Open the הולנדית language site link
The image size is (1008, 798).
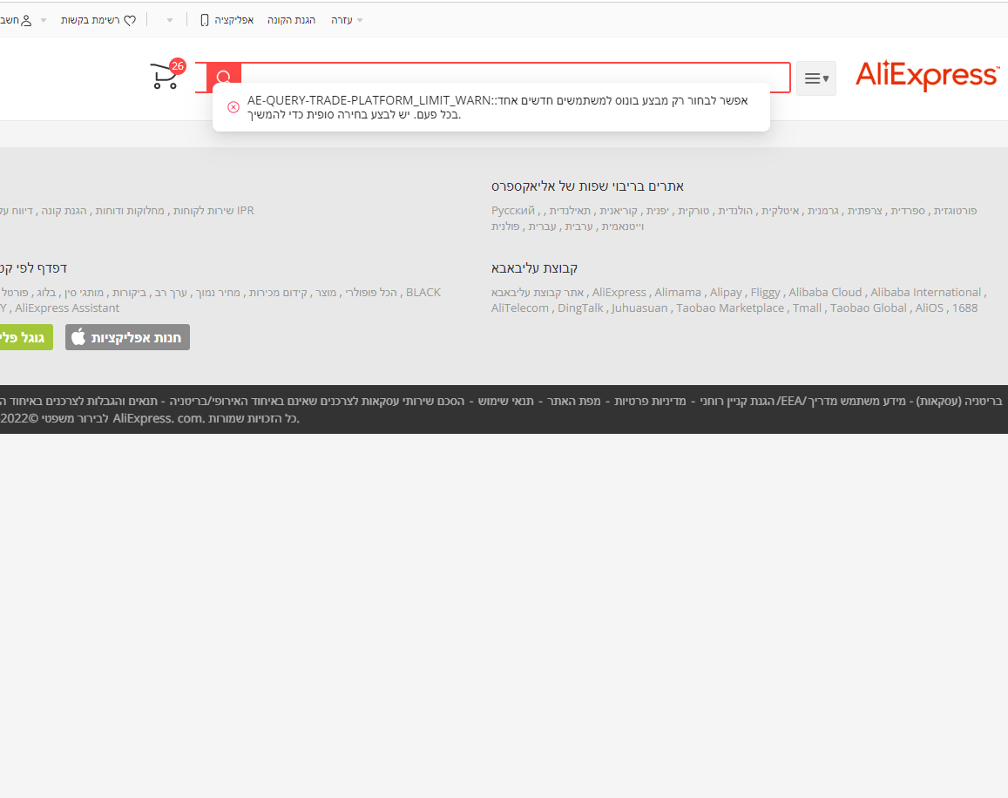[x=734, y=210]
